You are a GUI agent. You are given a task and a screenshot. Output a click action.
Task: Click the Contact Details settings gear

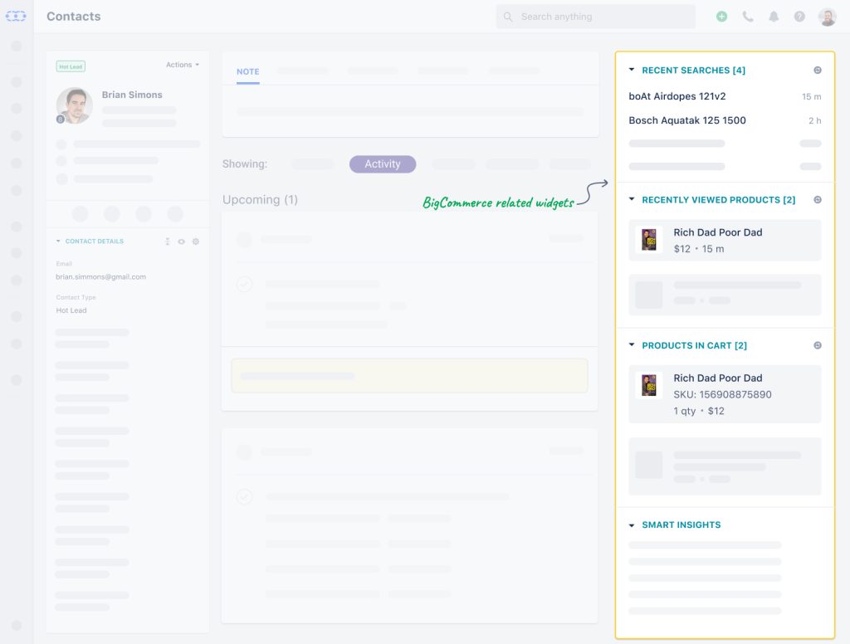click(196, 241)
